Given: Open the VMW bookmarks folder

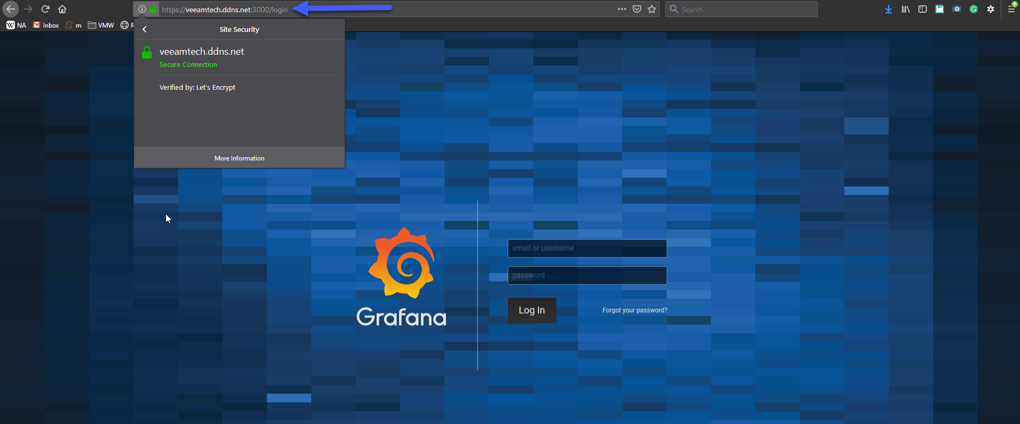Looking at the screenshot, I should tap(101, 25).
